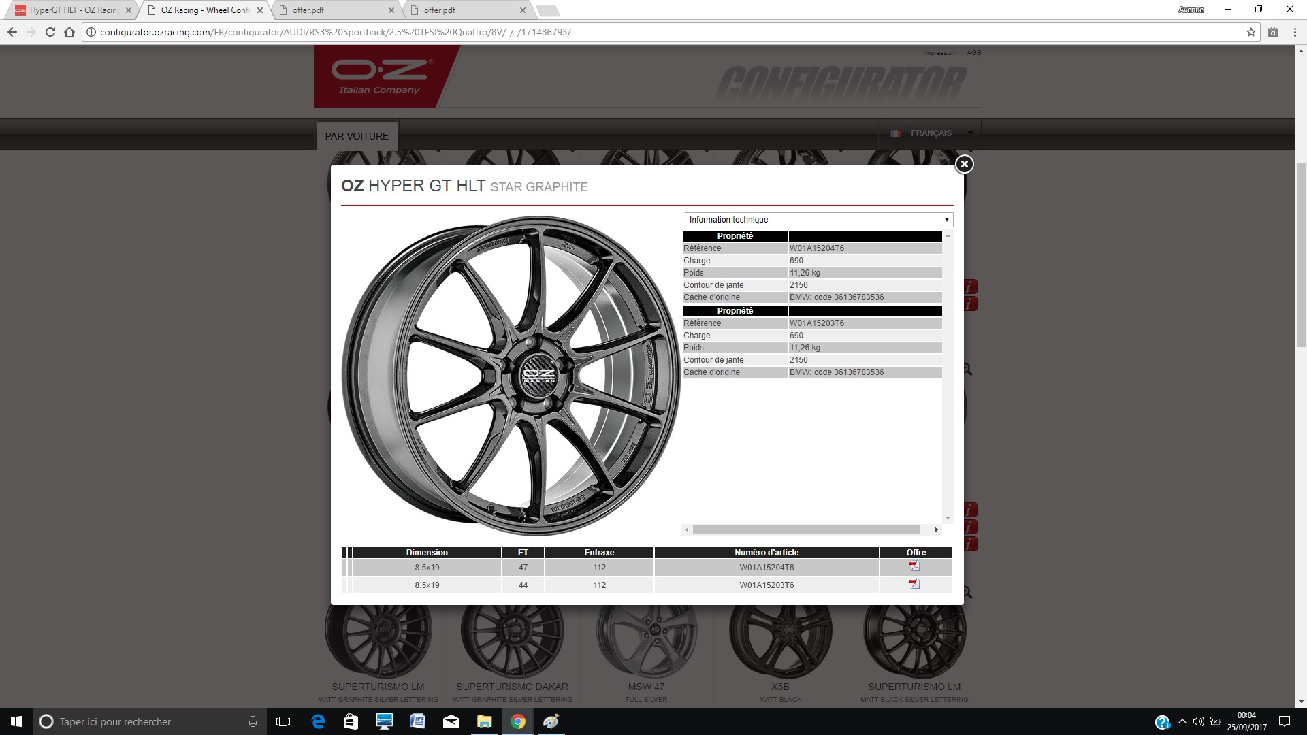Click the AGB link
Viewport: 1307px width, 735px height.
[973, 53]
